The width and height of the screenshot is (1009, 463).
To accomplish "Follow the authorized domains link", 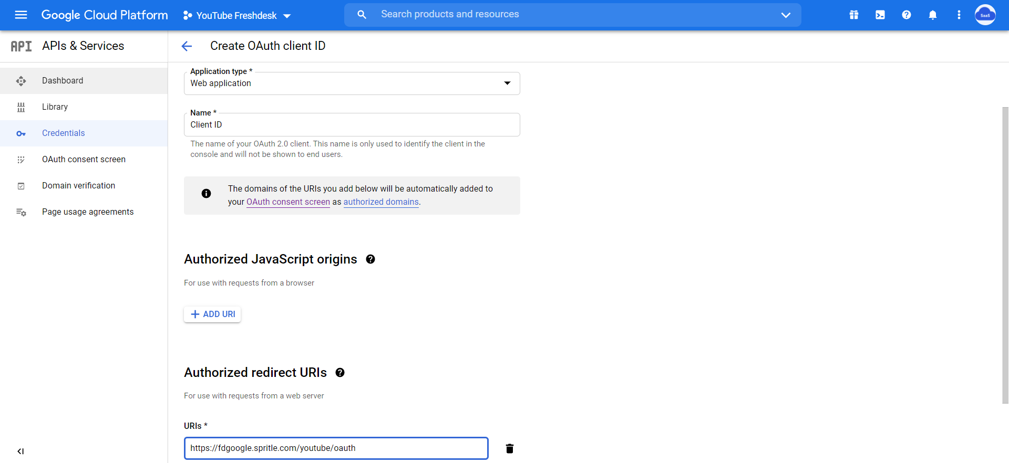I will coord(381,202).
